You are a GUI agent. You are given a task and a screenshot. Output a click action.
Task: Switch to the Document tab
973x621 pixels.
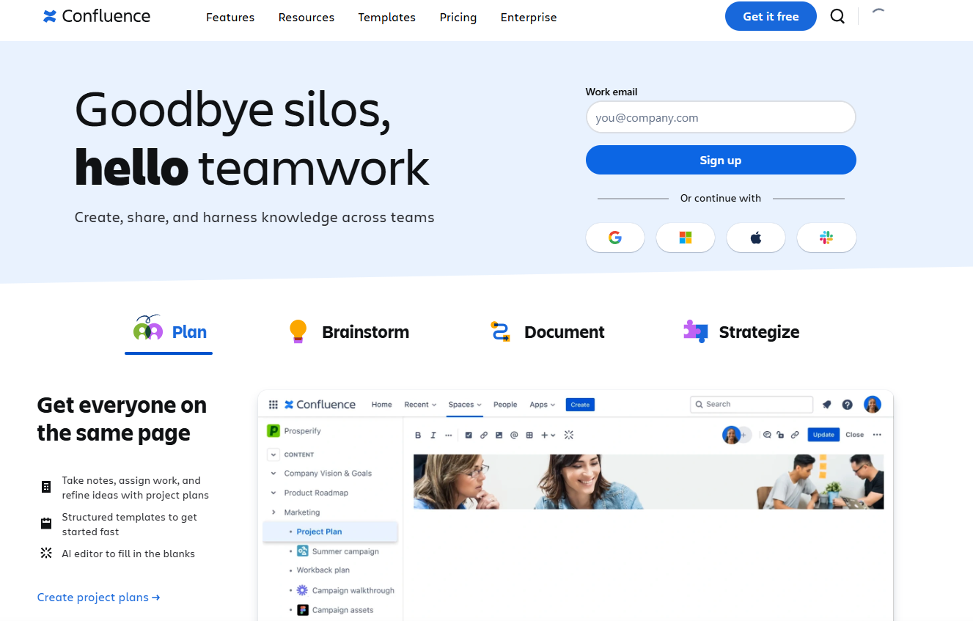547,332
